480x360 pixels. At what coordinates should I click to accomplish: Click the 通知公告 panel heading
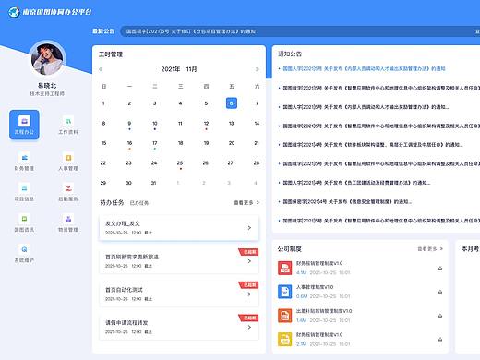290,54
